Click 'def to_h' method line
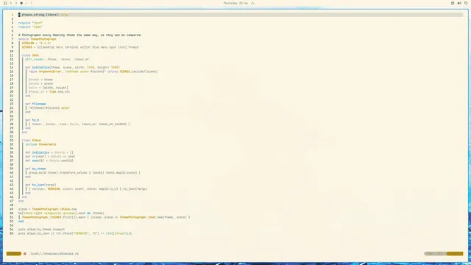Image resolution: width=471 pixels, height=265 pixels. [32, 120]
